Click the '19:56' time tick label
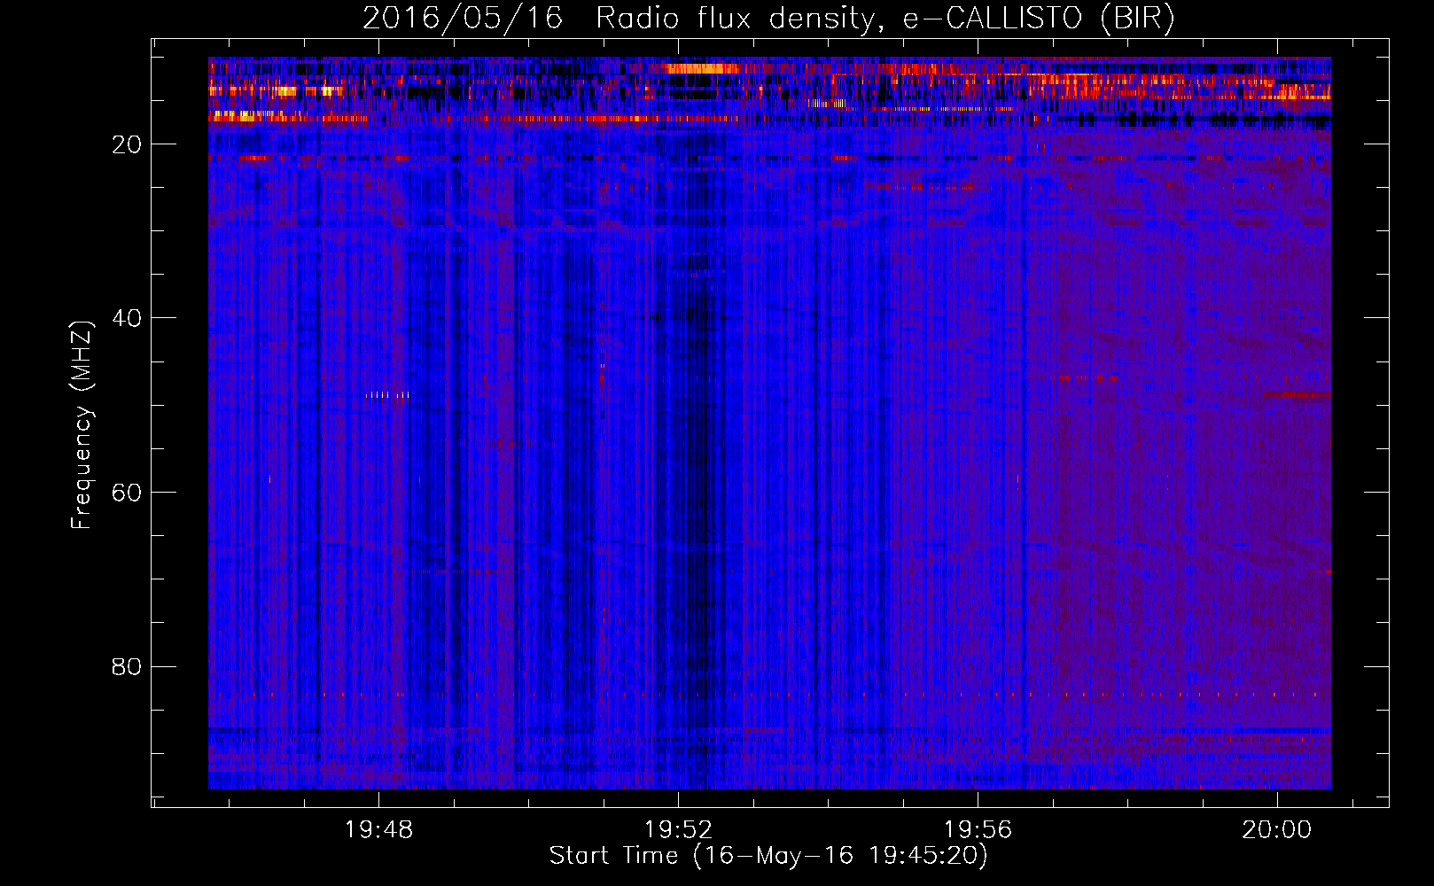The image size is (1434, 886). [x=978, y=830]
